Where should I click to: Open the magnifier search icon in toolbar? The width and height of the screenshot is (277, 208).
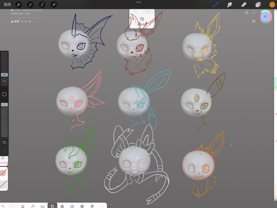(x=32, y=206)
